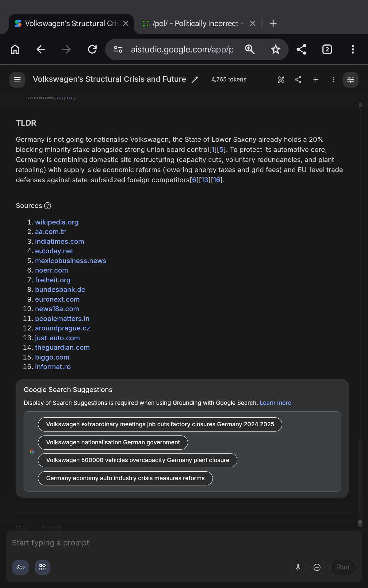This screenshot has height=588, width=368.
Task: Edit the chat title with pencil icon
Action: 195,80
